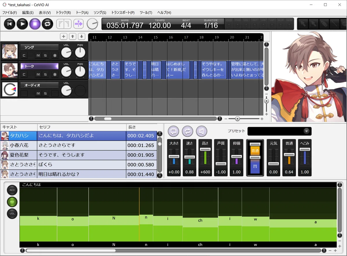
Task: Select the ソング track name button
Action: [x=40, y=47]
